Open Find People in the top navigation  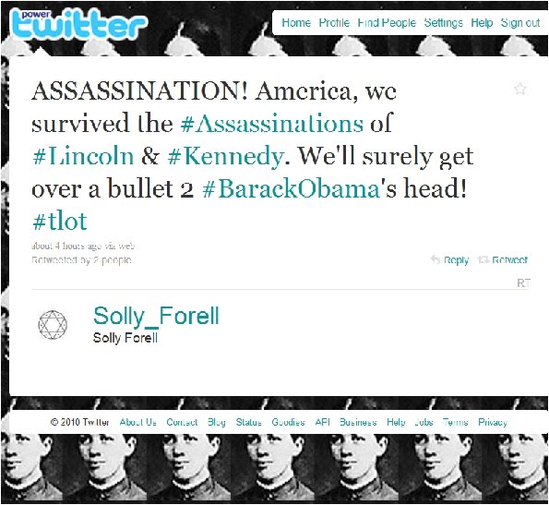click(387, 23)
